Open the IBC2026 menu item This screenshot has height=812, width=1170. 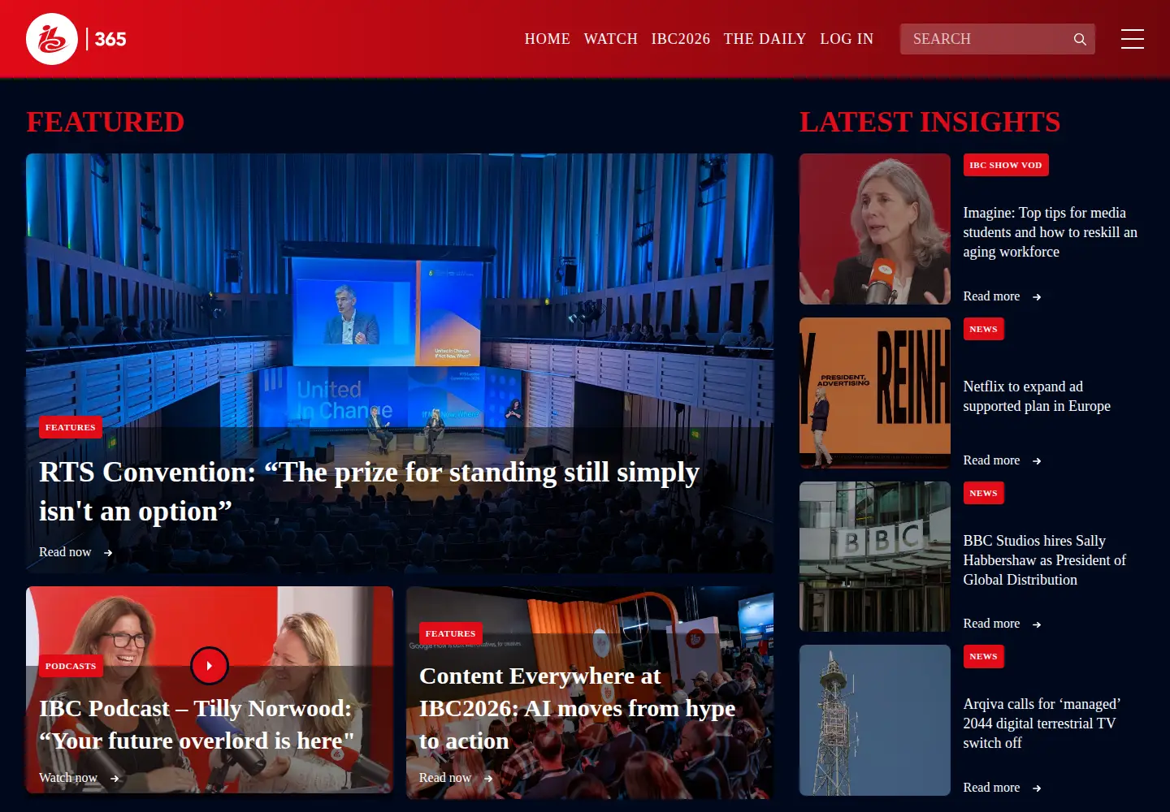coord(681,39)
